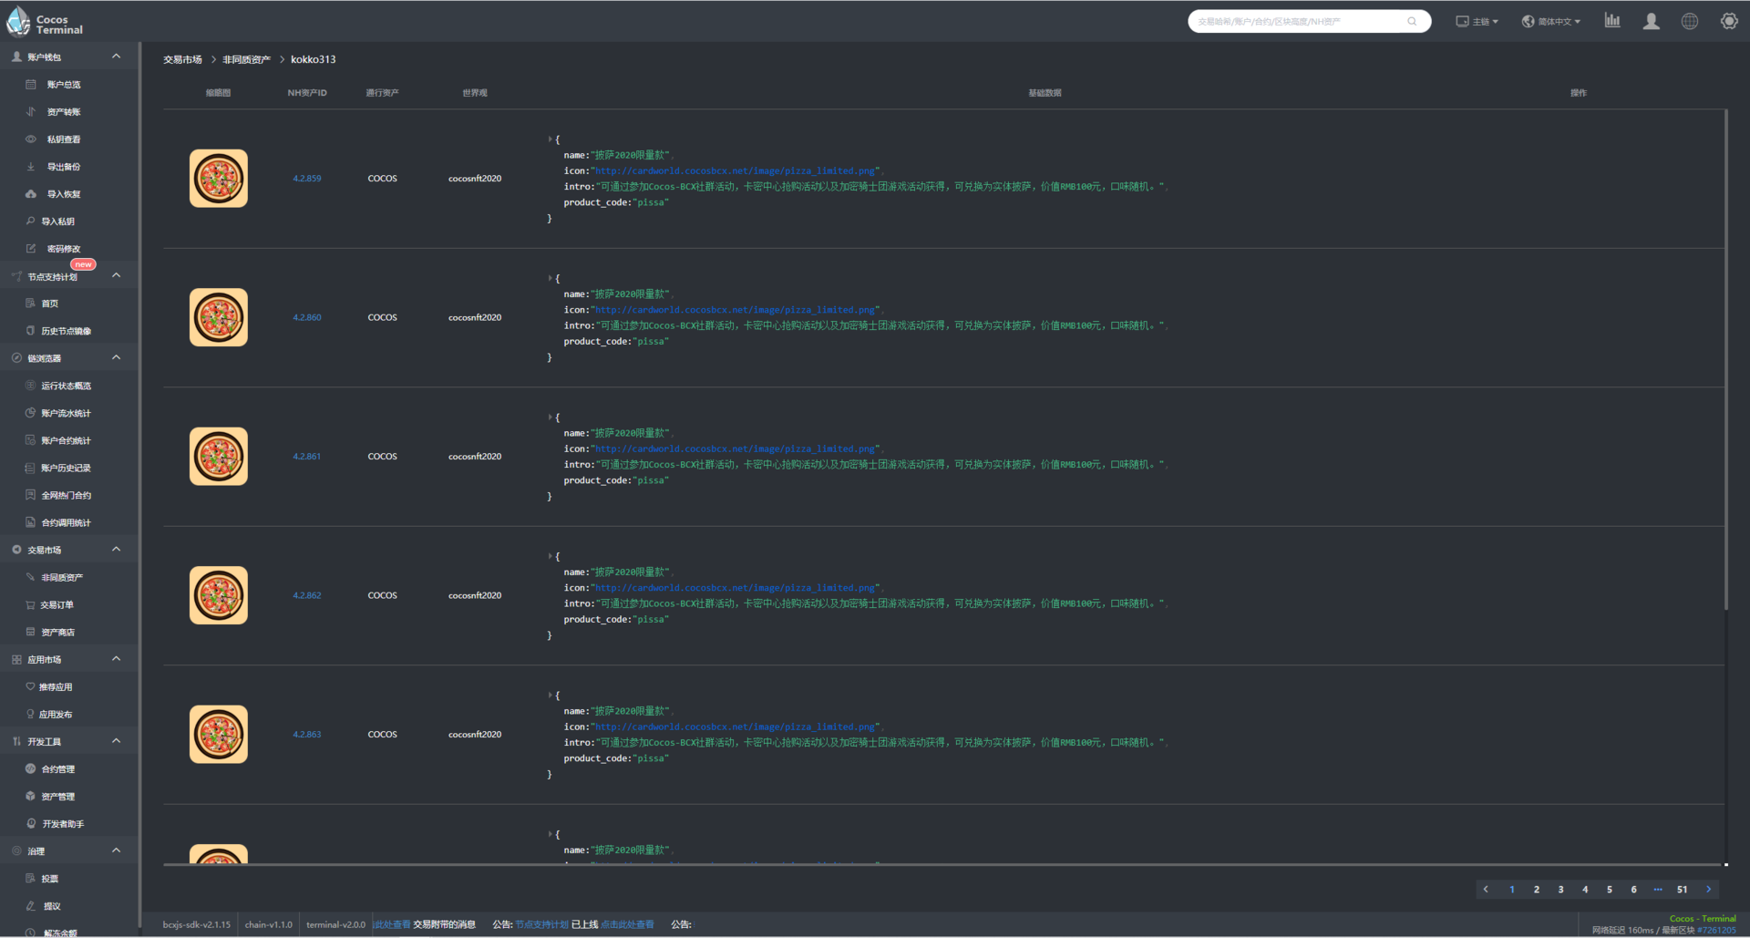
Task: Select 非同质资产 in the sidebar
Action: pos(62,577)
